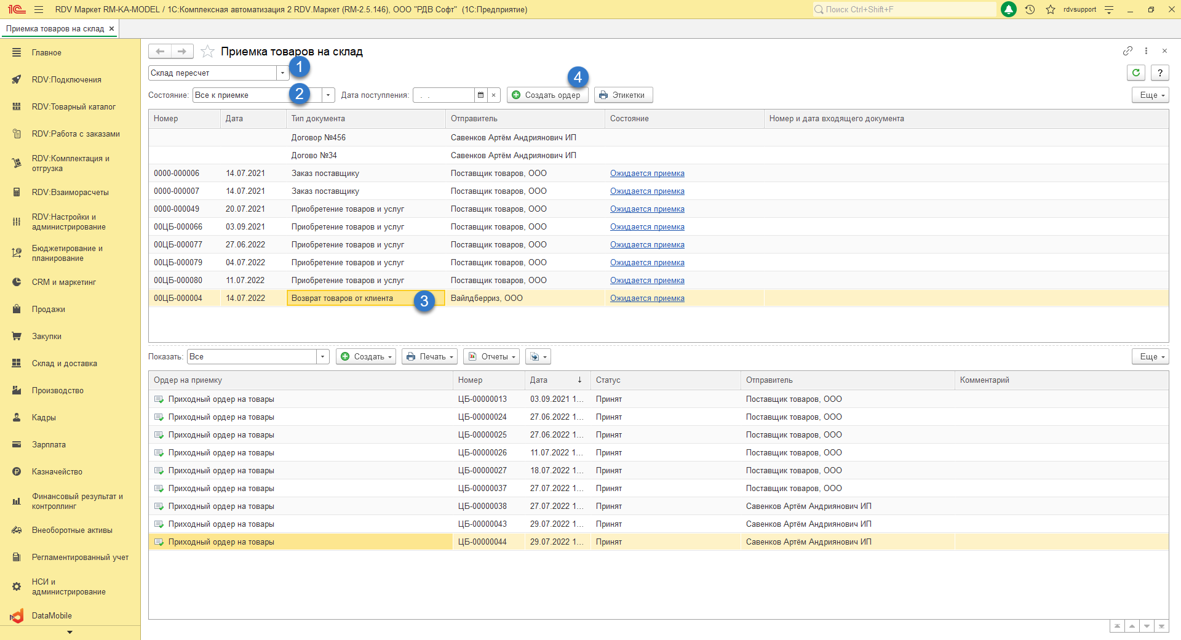
Task: Click the Создать ордер button
Action: [x=547, y=95]
